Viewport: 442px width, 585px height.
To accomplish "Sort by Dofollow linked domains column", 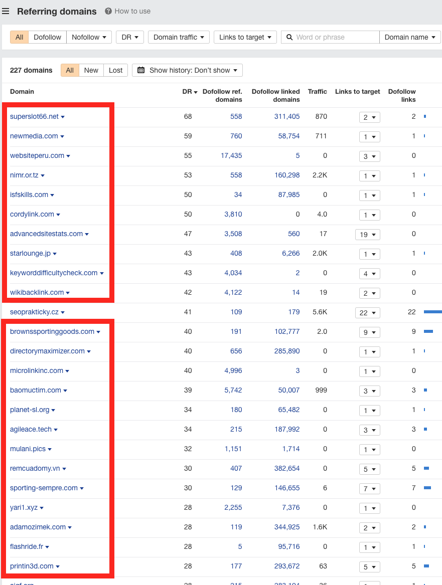I will point(276,96).
